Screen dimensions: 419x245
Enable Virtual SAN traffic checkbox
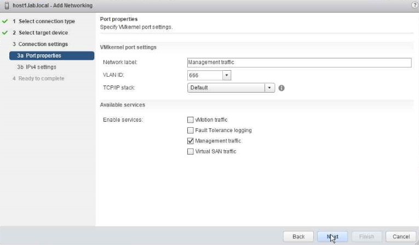pos(191,151)
